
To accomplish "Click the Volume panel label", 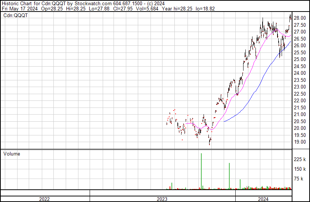I will (12, 154).
